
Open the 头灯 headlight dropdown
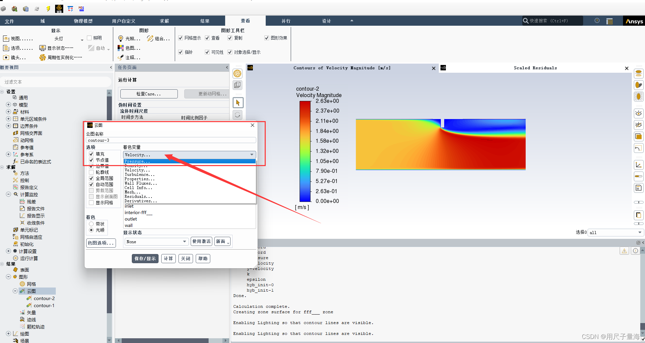[x=69, y=39]
